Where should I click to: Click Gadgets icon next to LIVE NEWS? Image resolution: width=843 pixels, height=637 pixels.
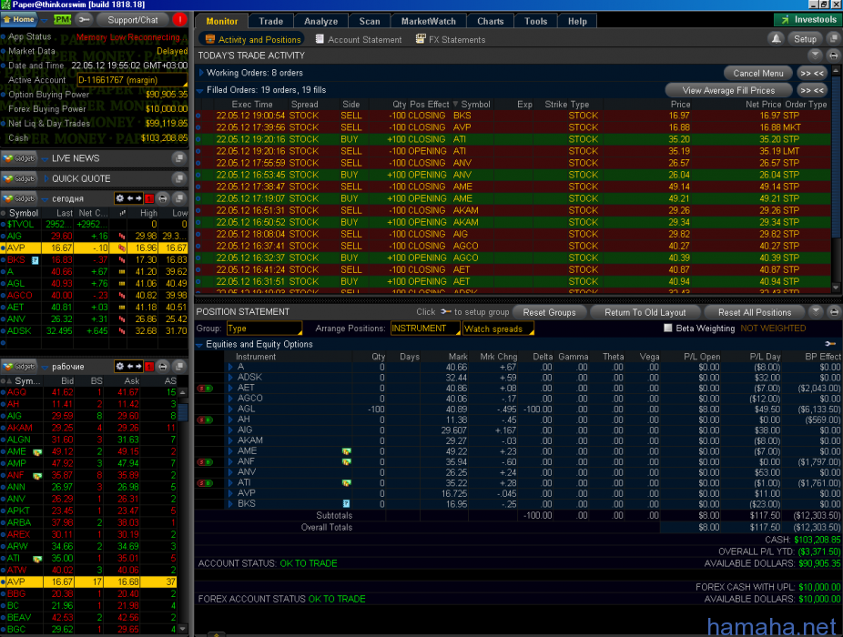click(x=19, y=158)
